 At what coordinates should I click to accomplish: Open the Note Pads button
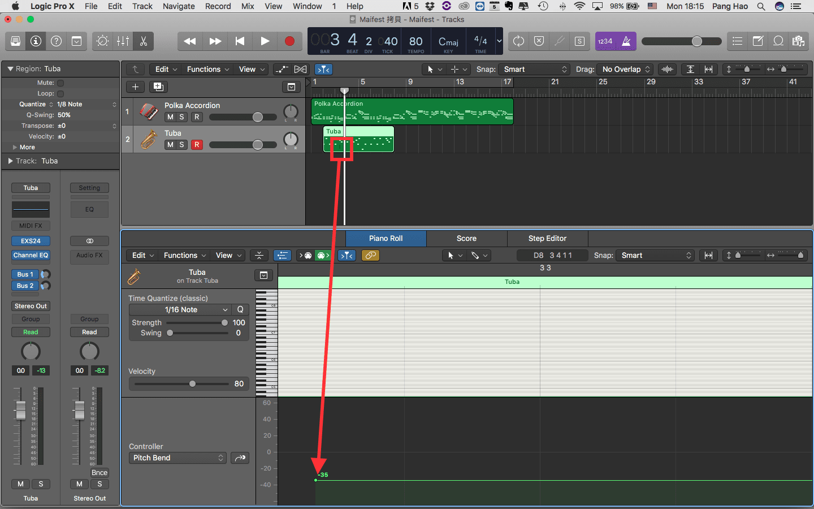pyautogui.click(x=757, y=41)
